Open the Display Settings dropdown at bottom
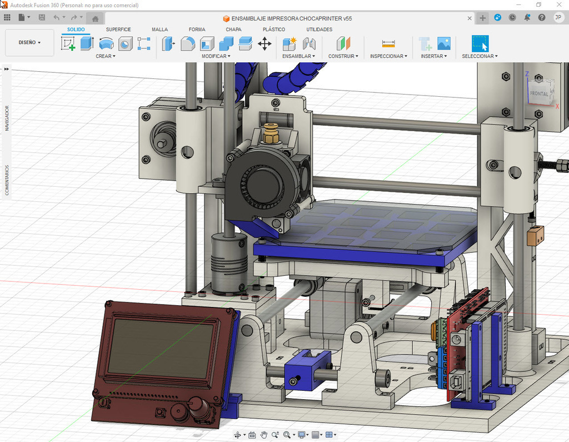The height and width of the screenshot is (442, 569). tap(303, 435)
